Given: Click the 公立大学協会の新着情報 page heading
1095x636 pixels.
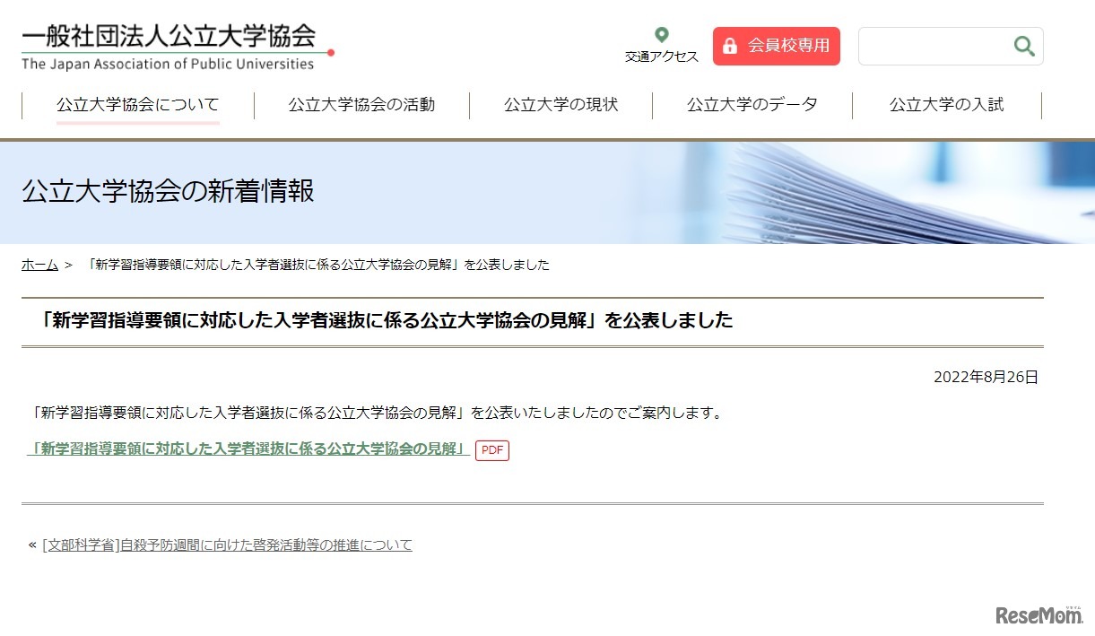Looking at the screenshot, I should coord(168,191).
